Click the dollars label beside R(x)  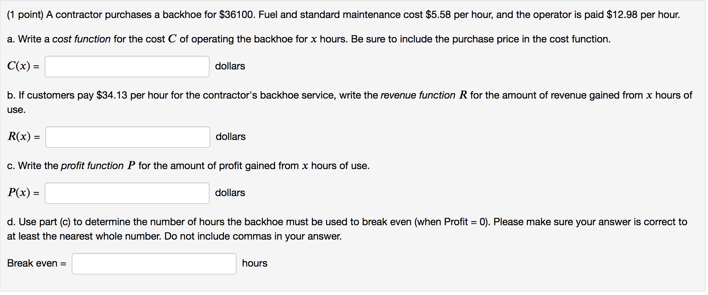click(230, 137)
